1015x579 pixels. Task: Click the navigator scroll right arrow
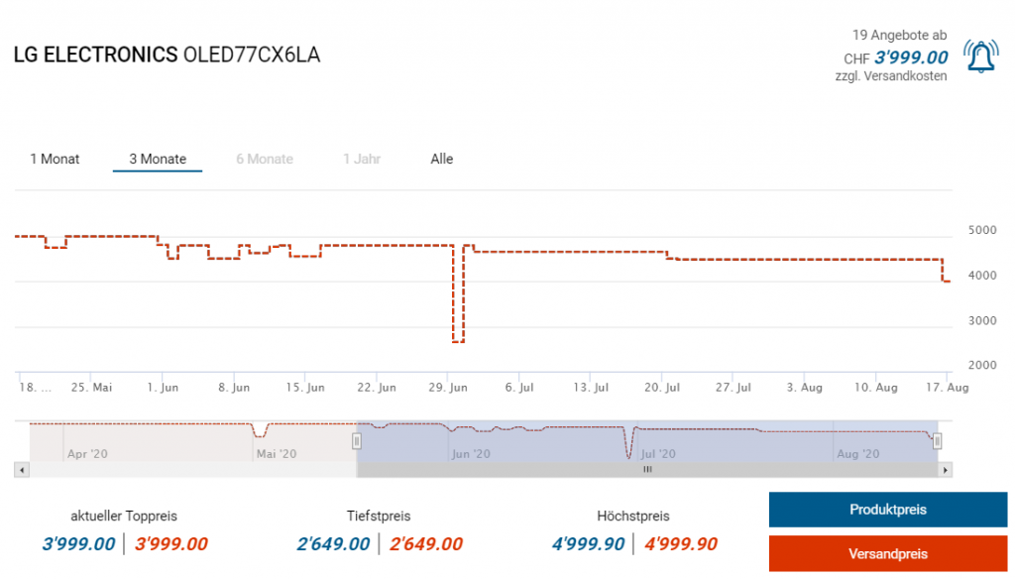[946, 469]
